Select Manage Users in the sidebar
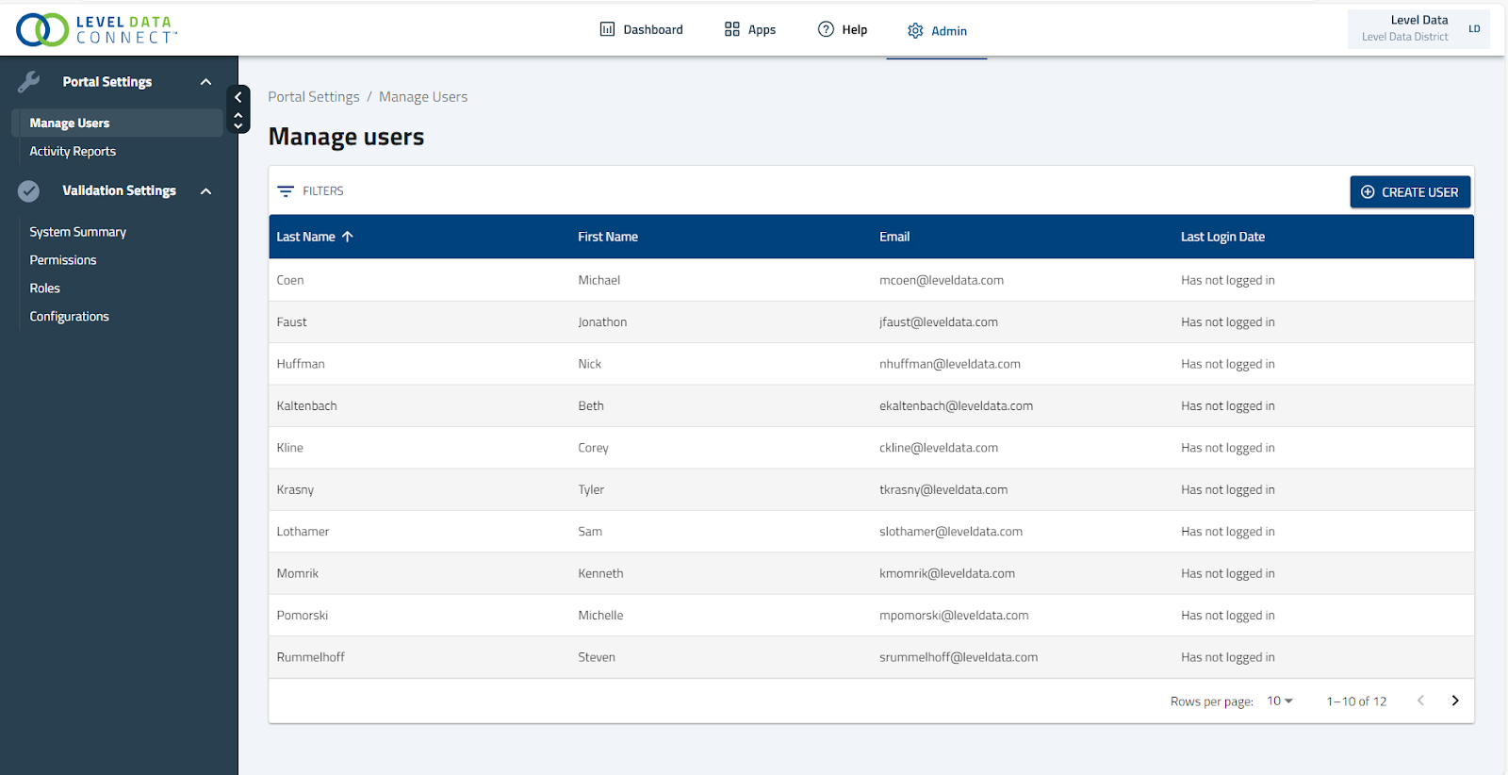The height and width of the screenshot is (775, 1508). [x=117, y=123]
